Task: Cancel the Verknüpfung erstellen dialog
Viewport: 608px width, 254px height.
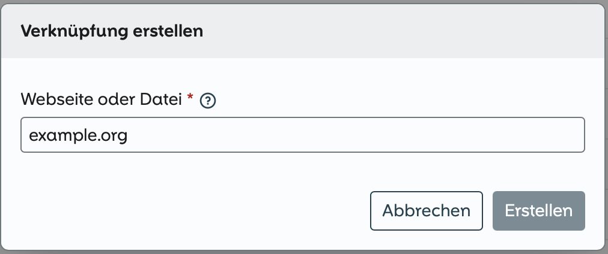Action: click(x=426, y=211)
